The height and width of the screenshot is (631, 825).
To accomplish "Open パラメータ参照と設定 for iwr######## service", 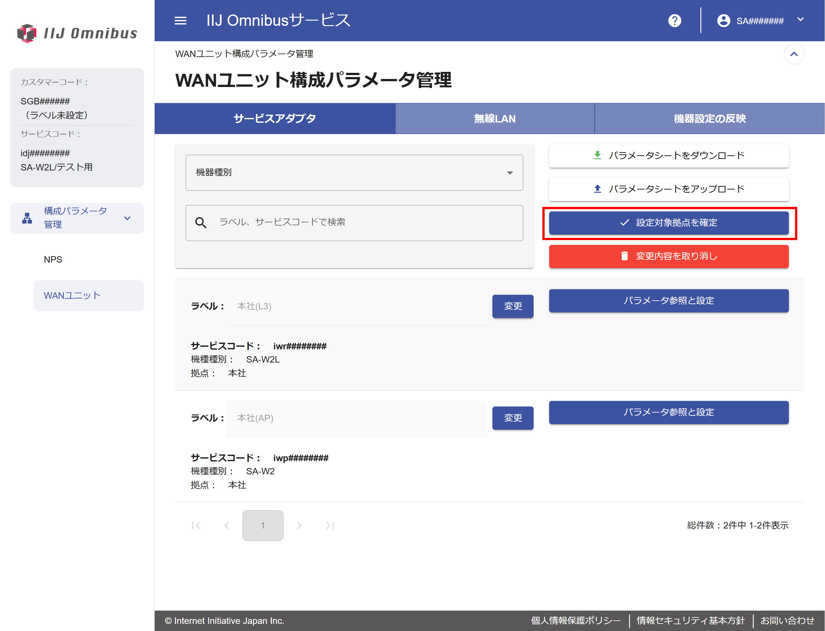I will 668,300.
